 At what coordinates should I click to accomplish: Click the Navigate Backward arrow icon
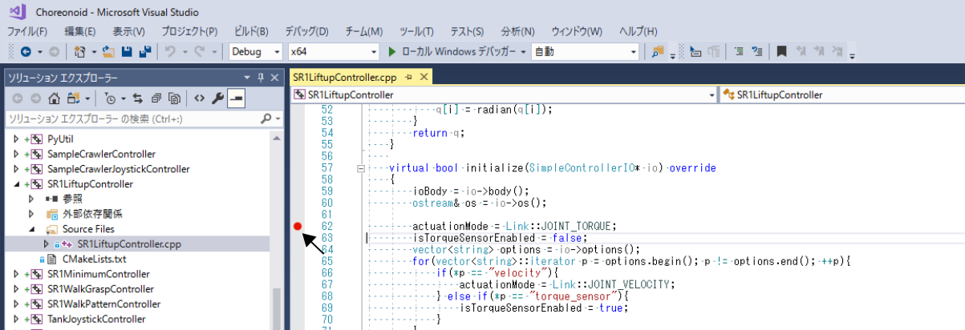tap(25, 52)
